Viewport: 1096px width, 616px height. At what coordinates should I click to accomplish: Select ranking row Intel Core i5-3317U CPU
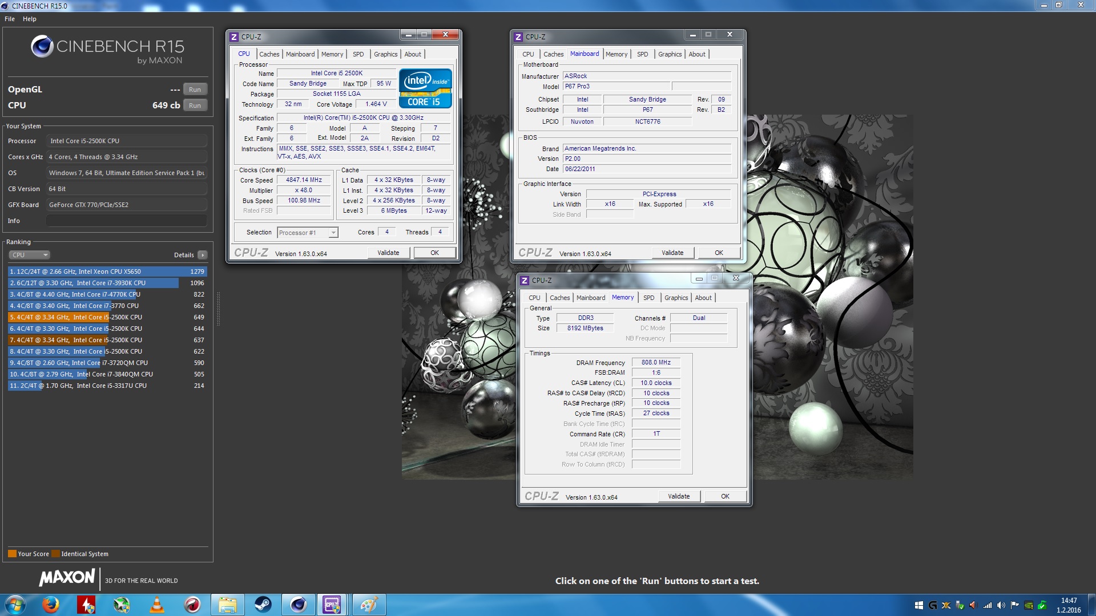pos(107,386)
